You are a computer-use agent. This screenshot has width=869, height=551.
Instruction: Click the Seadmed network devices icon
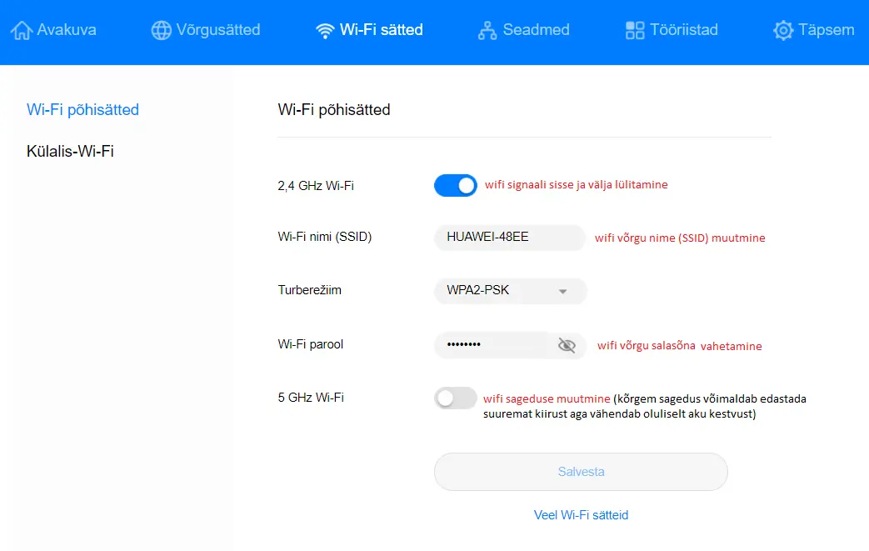pos(487,30)
